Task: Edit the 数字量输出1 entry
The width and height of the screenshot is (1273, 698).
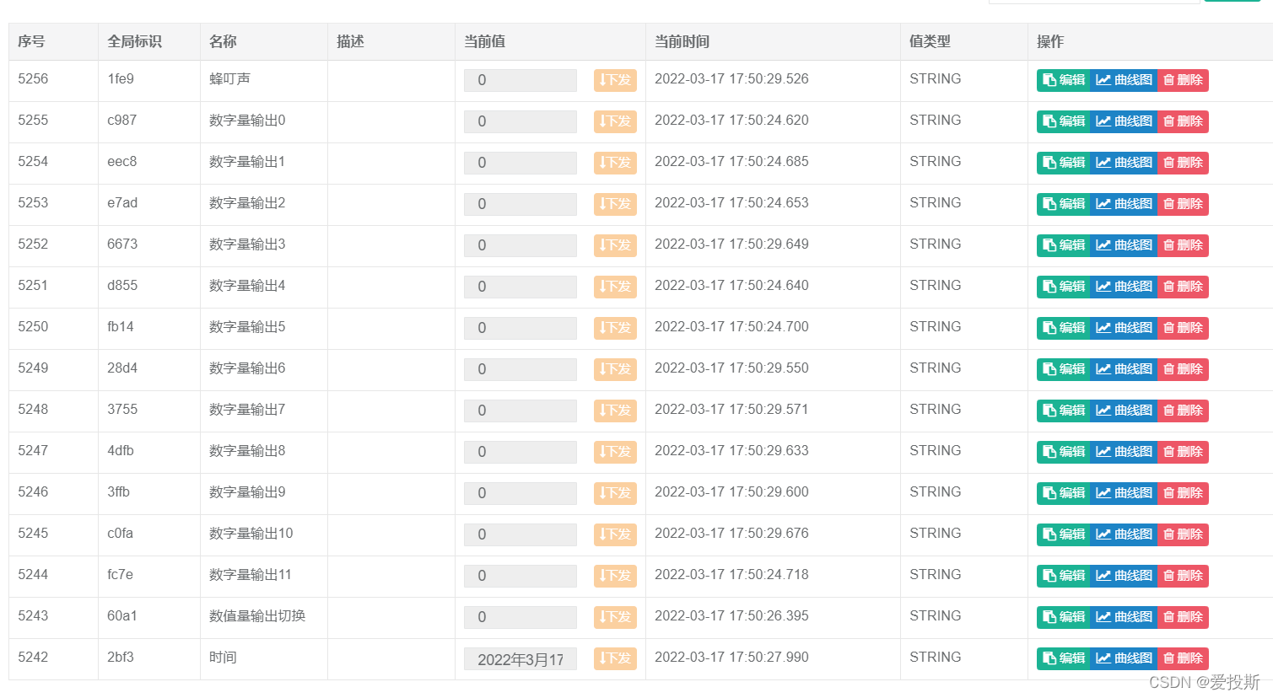Action: tap(1063, 163)
